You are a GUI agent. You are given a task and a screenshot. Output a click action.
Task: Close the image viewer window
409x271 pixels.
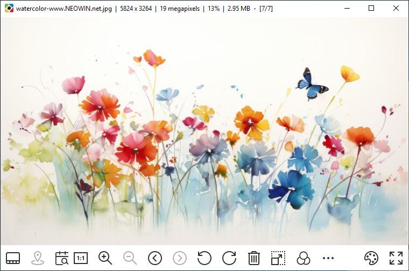coord(396,9)
